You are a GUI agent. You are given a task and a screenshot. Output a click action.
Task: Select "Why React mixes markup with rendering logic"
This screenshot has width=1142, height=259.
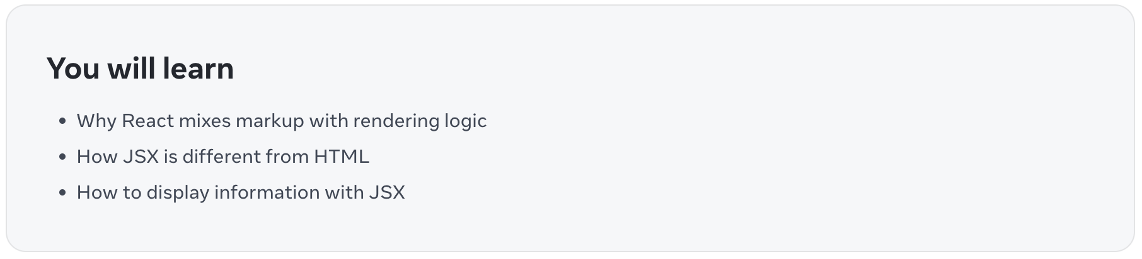tap(282, 121)
